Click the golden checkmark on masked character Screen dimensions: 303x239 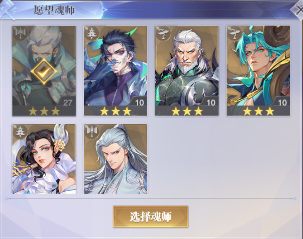click(44, 72)
